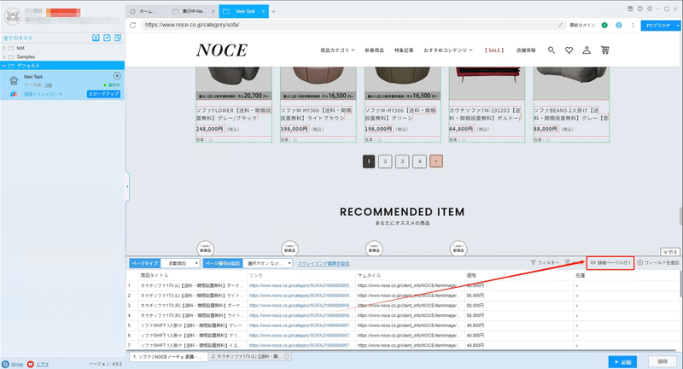This screenshot has width=683, height=369.
Task: Click the settings gear icon in title bar
Action: coord(650,9)
